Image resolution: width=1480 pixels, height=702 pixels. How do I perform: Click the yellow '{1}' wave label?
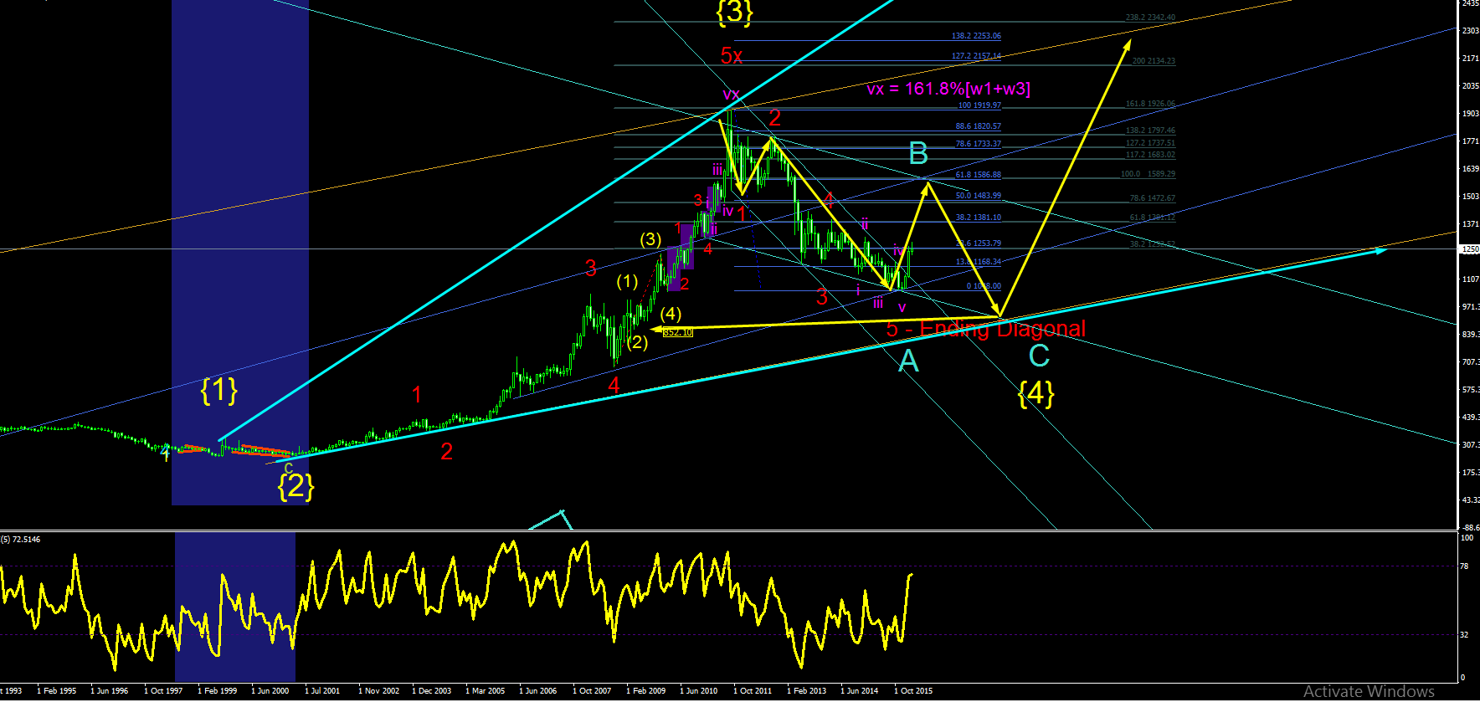tap(219, 390)
